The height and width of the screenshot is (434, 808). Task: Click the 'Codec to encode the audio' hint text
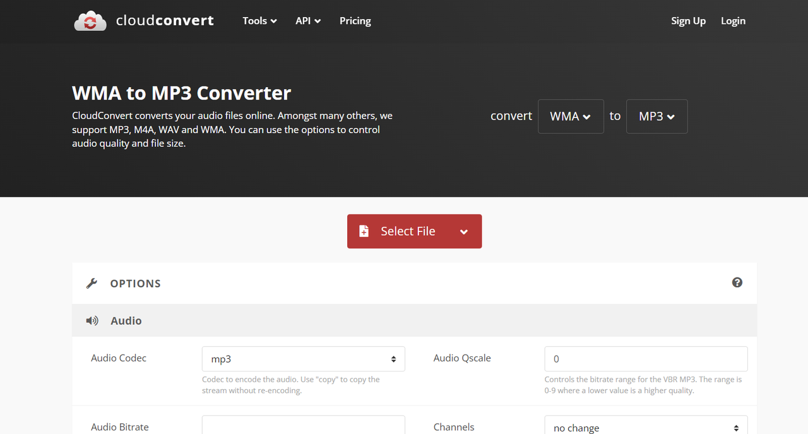pyautogui.click(x=291, y=385)
